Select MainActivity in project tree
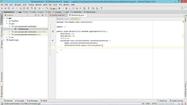 (23, 29)
